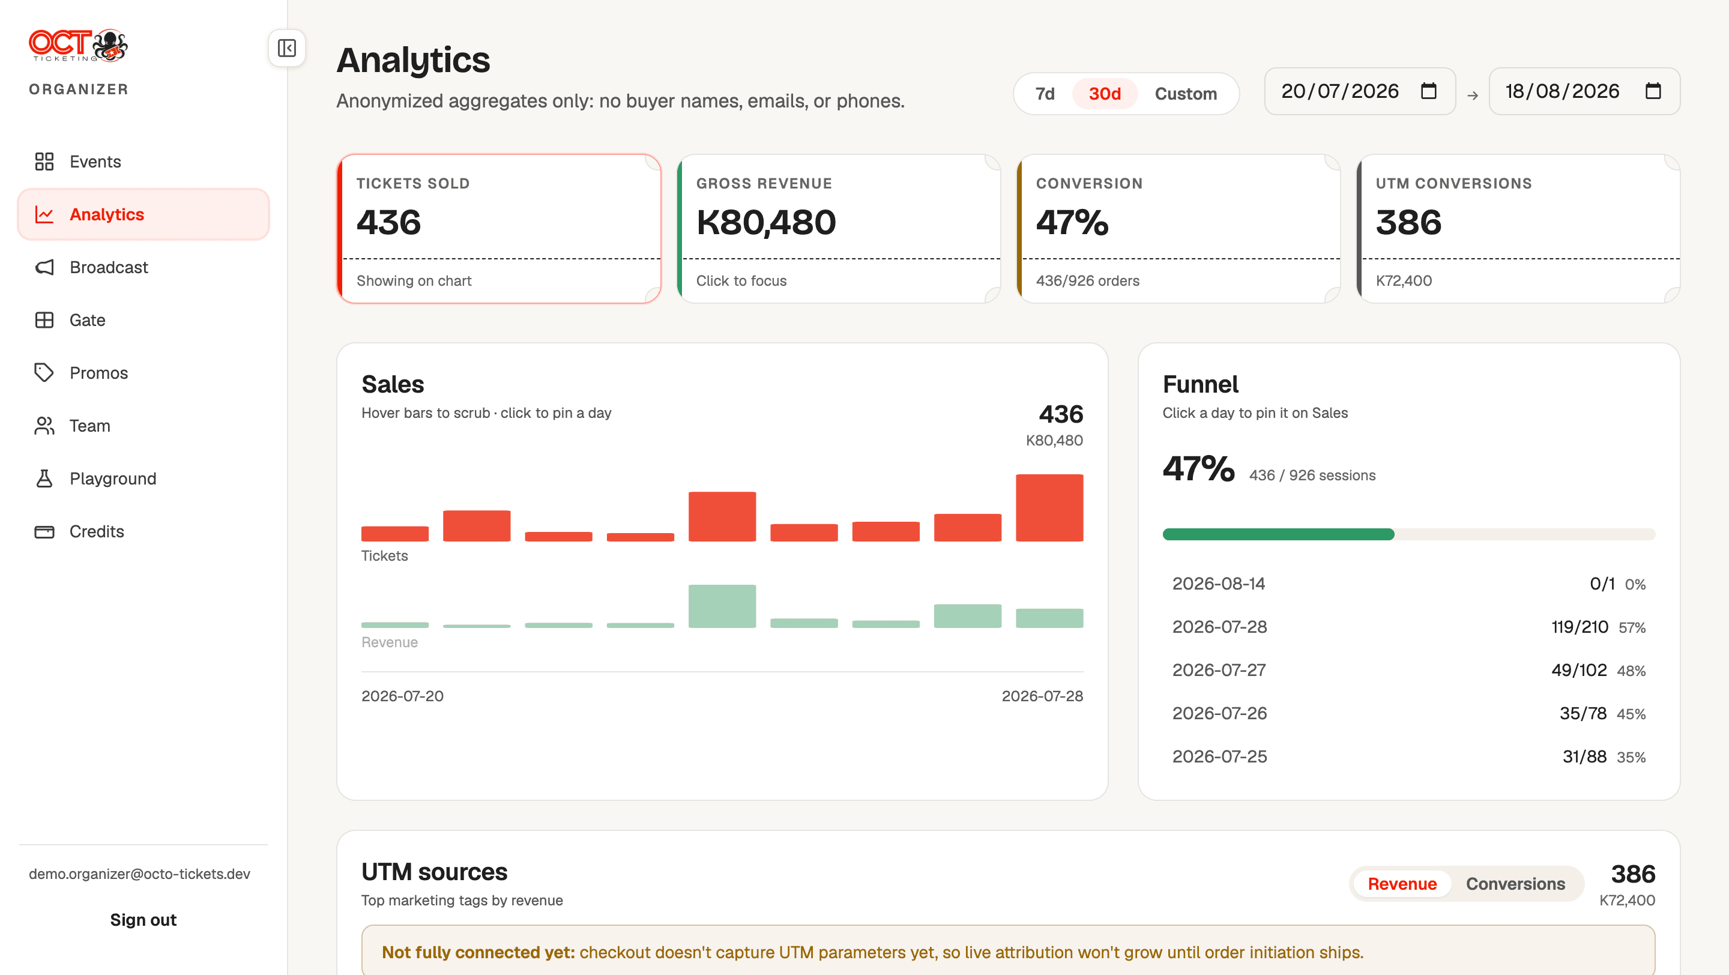The width and height of the screenshot is (1729, 975).
Task: Pin funnel day 2026-07-27
Action: [x=1408, y=669]
